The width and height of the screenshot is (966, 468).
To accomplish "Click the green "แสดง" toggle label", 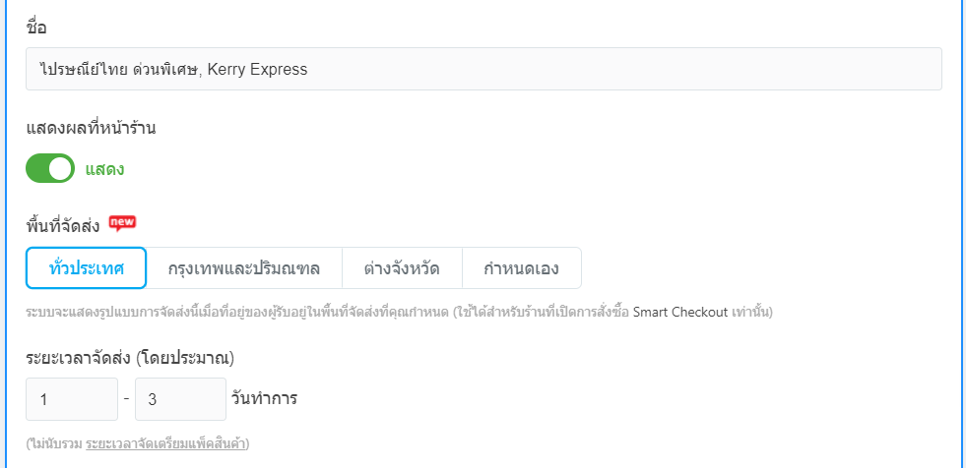I will [104, 169].
